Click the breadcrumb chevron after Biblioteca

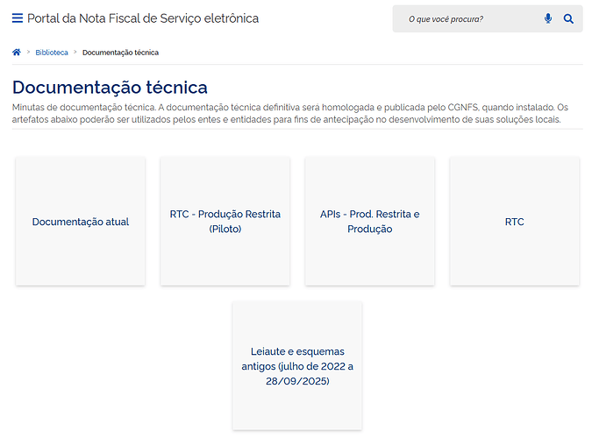[x=75, y=53]
